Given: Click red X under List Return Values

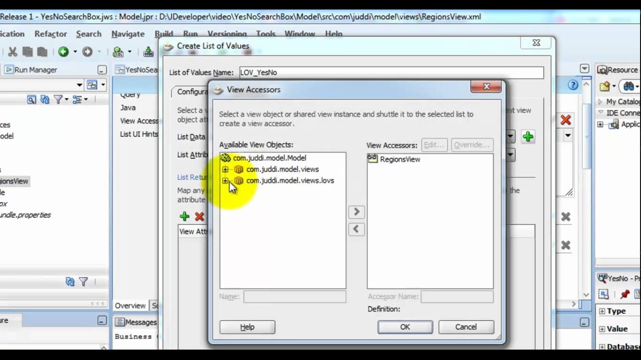Looking at the screenshot, I should click(199, 216).
